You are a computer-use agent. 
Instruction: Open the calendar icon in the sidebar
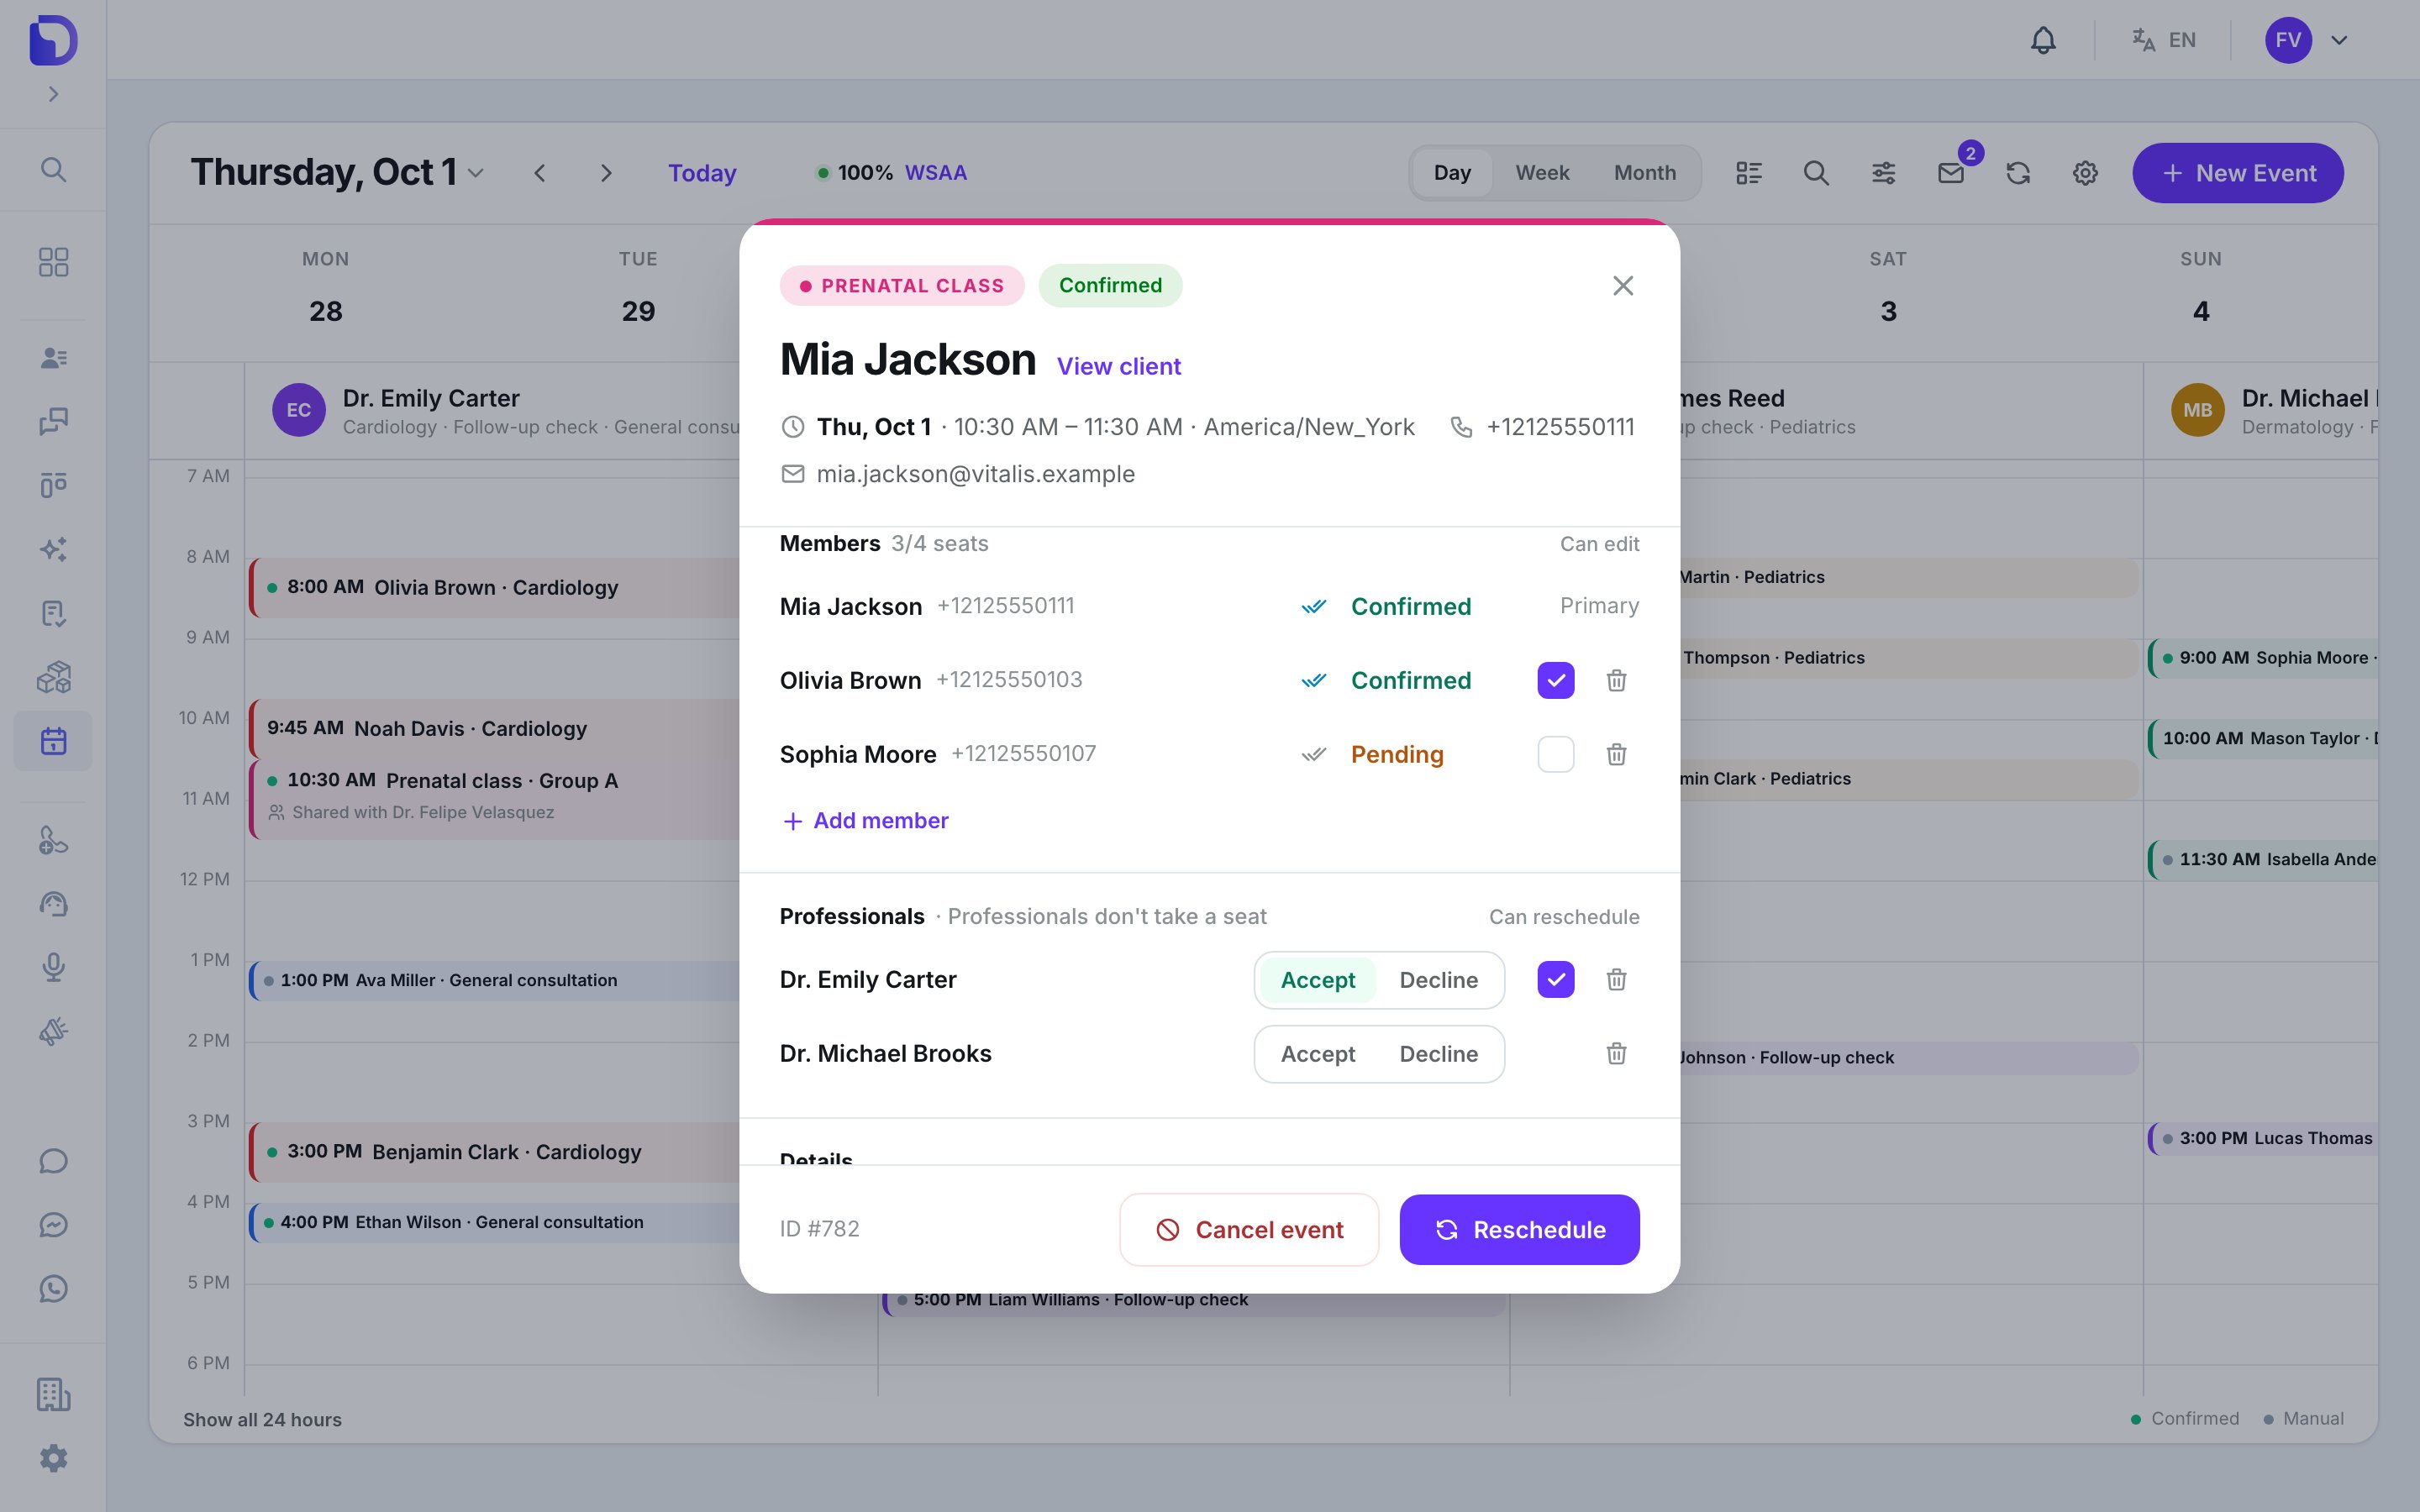coord(53,741)
